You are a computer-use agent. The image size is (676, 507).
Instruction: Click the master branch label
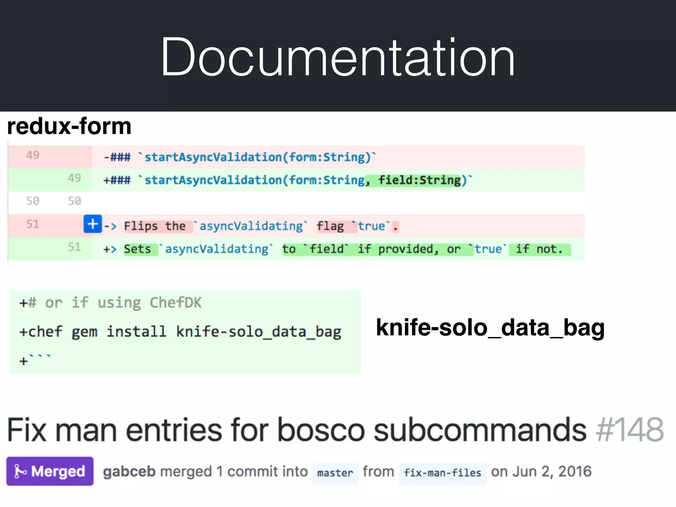pos(335,473)
